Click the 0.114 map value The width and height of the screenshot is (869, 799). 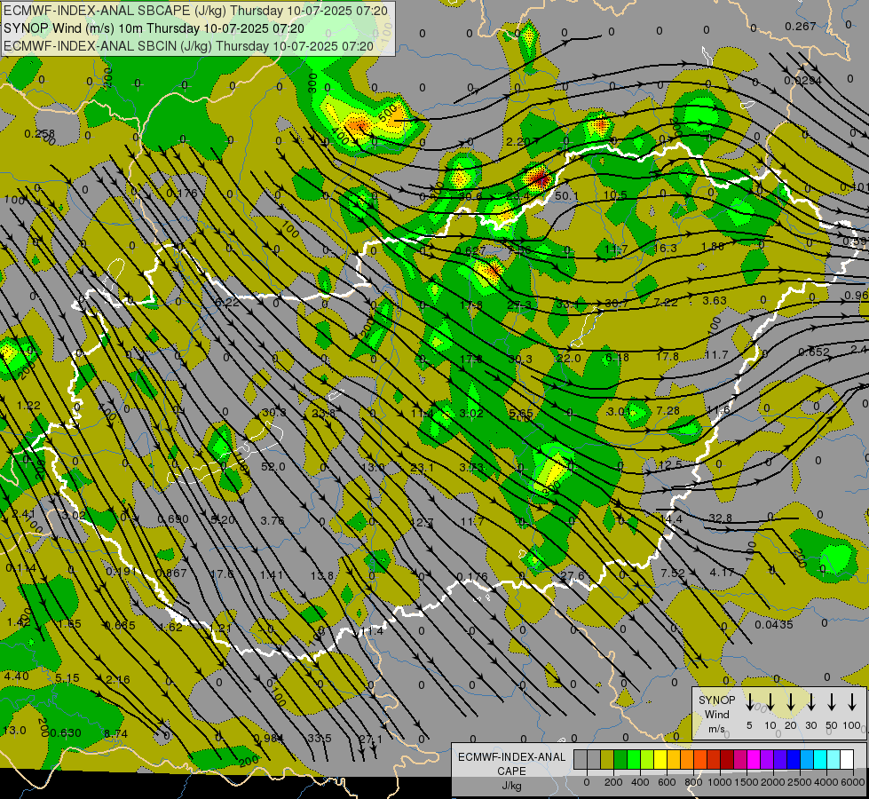(x=21, y=568)
